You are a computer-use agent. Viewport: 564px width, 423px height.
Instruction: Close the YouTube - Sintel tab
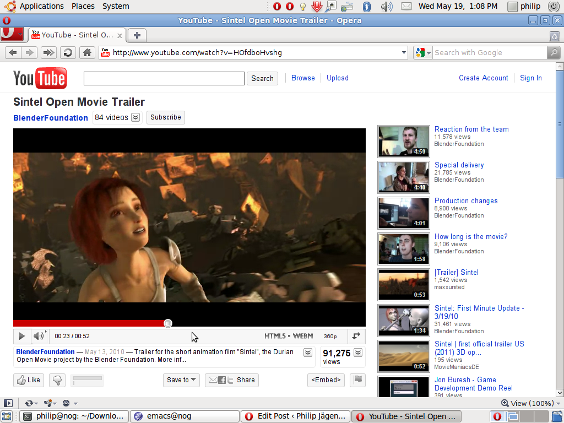click(x=120, y=35)
